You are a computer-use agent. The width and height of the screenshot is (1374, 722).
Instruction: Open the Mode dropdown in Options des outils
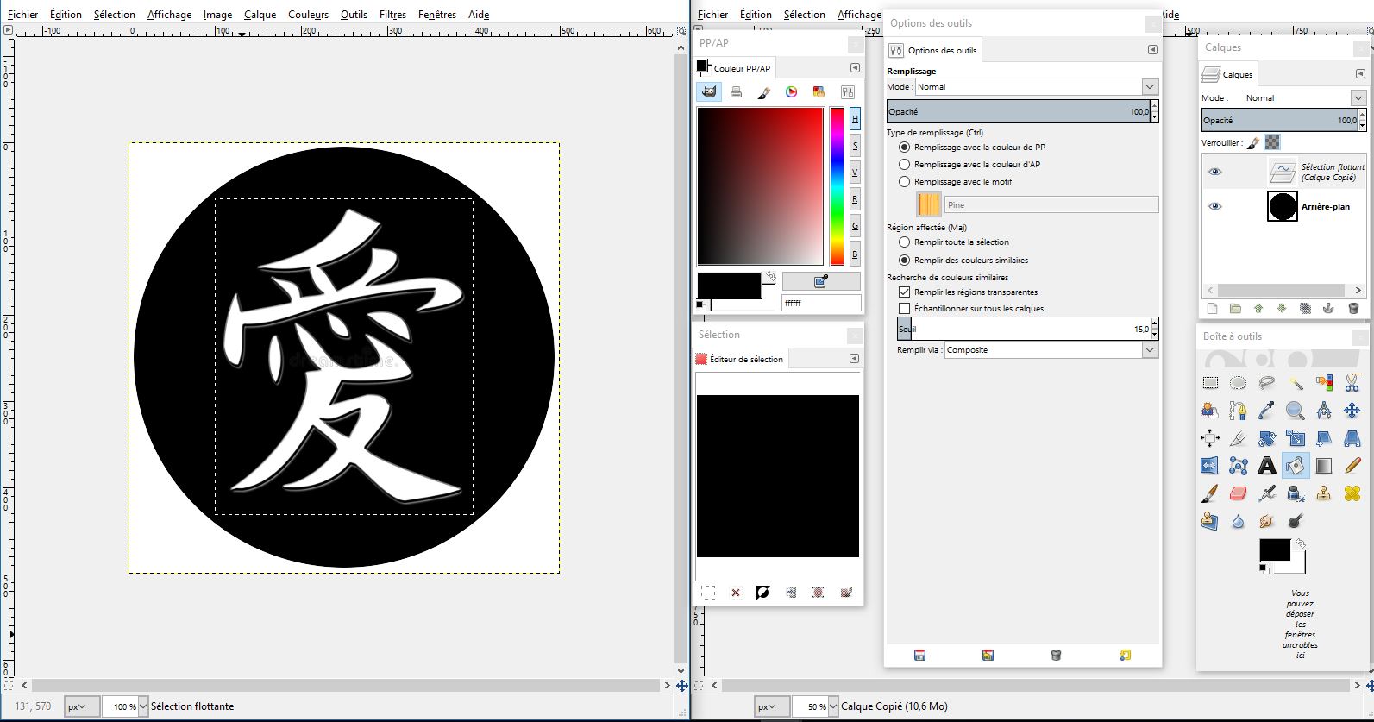1037,87
